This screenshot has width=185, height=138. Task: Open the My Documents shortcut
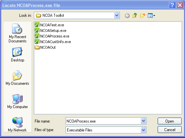coord(17,78)
